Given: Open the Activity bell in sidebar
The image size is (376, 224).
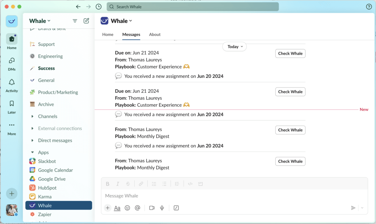Looking at the screenshot, I should point(12,85).
